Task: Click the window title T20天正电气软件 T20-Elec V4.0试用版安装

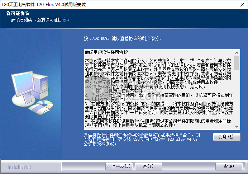Action: [44, 5]
